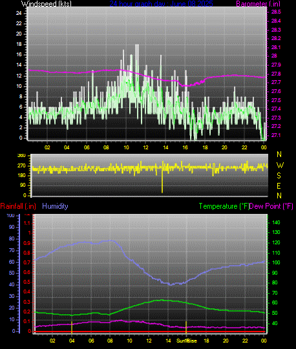Click the 24 windspeed scale value

click(x=19, y=13)
